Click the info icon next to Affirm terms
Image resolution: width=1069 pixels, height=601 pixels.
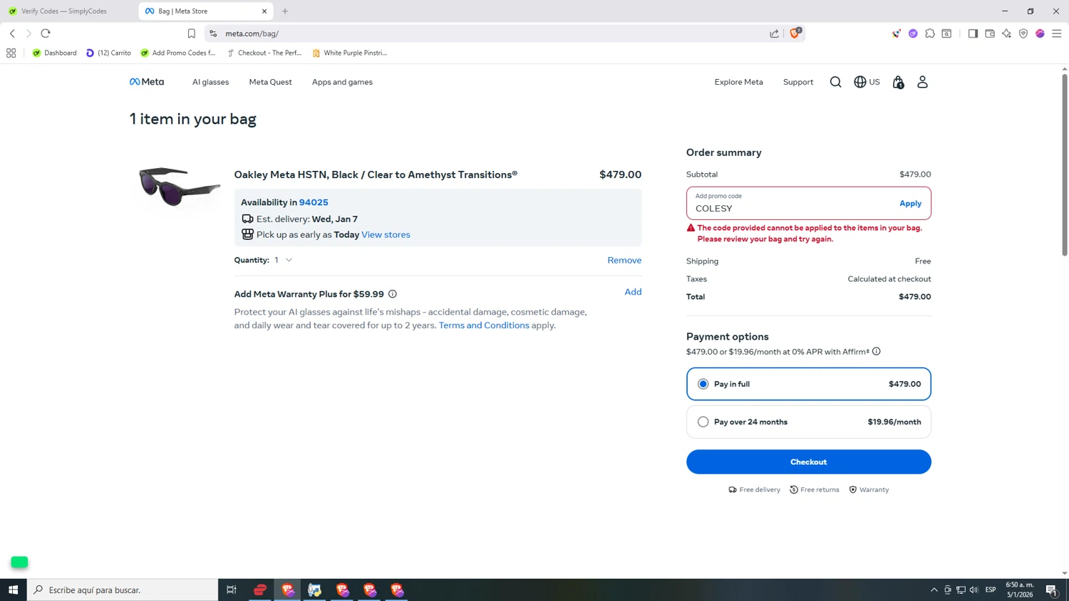(x=877, y=351)
